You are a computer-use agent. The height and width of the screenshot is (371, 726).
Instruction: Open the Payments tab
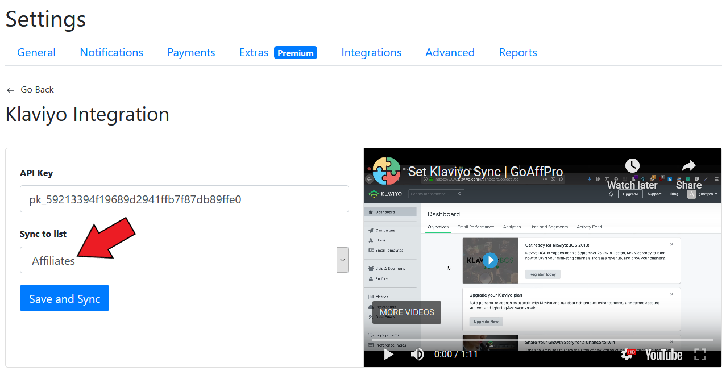click(191, 52)
